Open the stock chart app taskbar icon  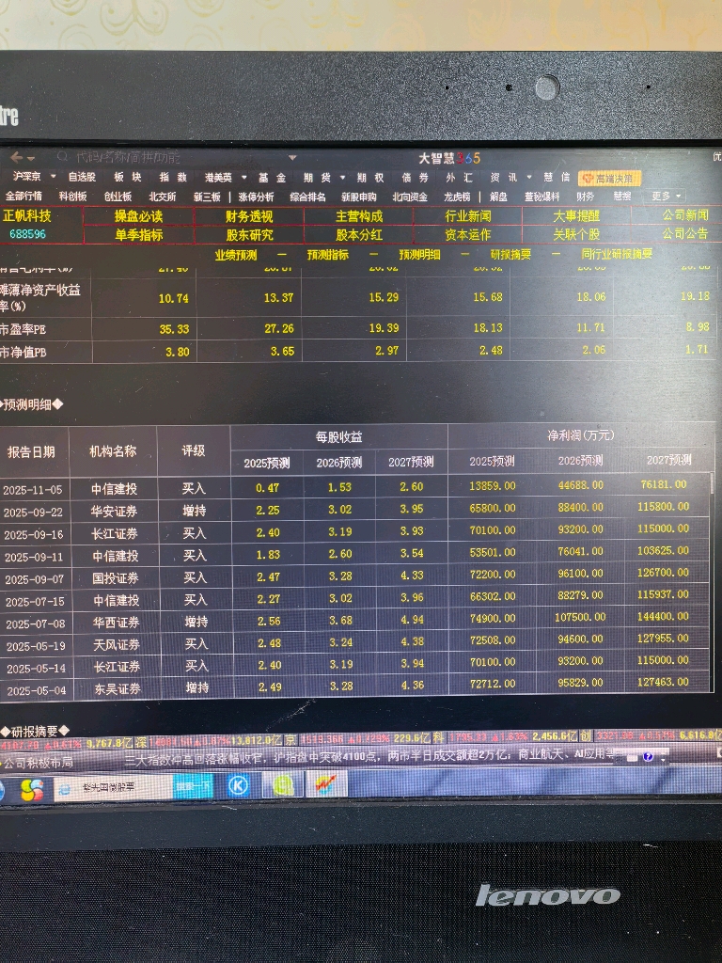pyautogui.click(x=326, y=783)
